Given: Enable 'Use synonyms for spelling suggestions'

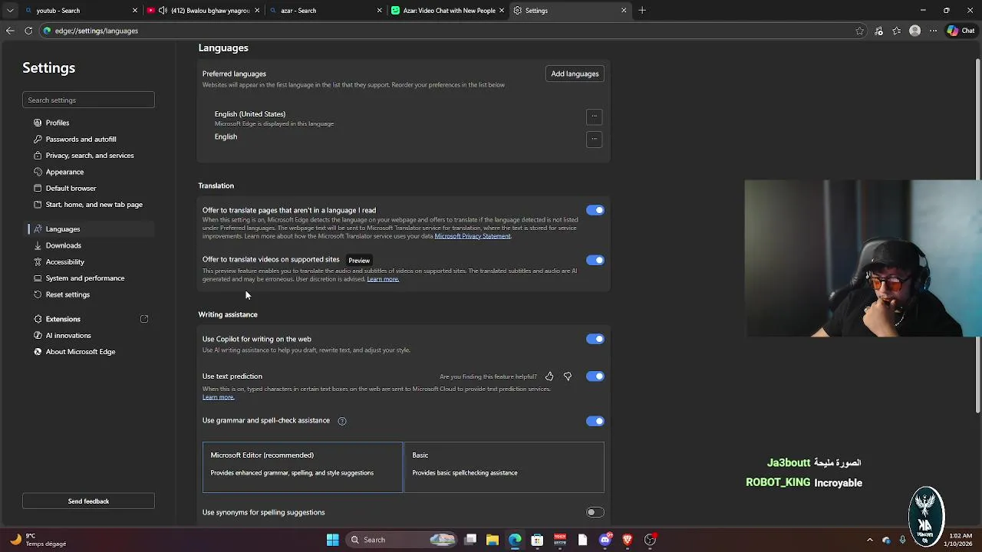Looking at the screenshot, I should click(x=595, y=512).
